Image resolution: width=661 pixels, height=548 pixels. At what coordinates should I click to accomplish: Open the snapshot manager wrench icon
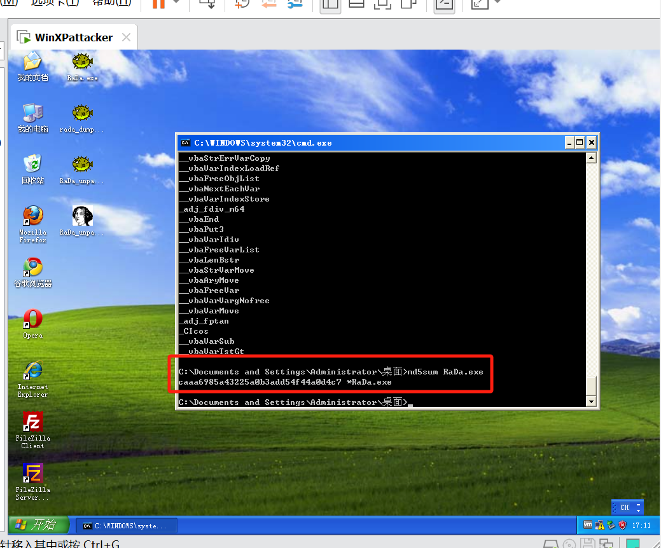[x=295, y=4]
